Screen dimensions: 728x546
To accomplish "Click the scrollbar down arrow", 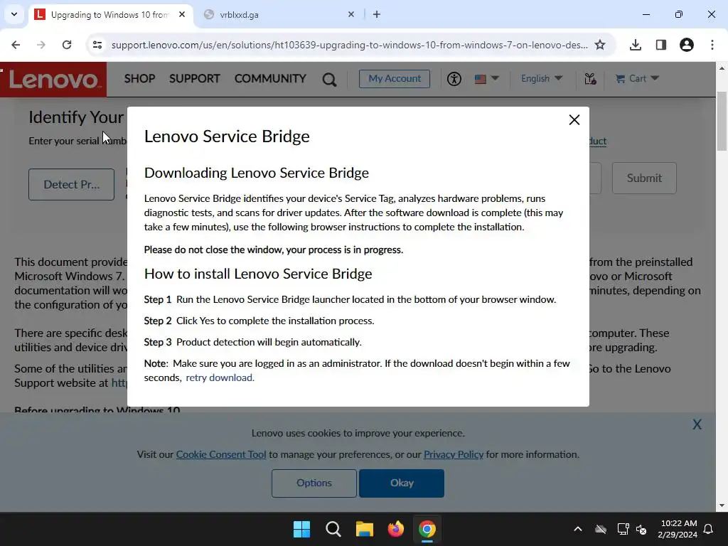I will tap(722, 505).
